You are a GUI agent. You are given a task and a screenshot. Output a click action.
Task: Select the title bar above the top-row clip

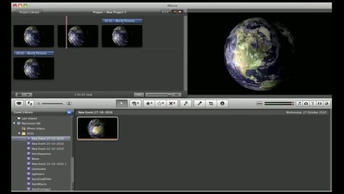pos(122,20)
